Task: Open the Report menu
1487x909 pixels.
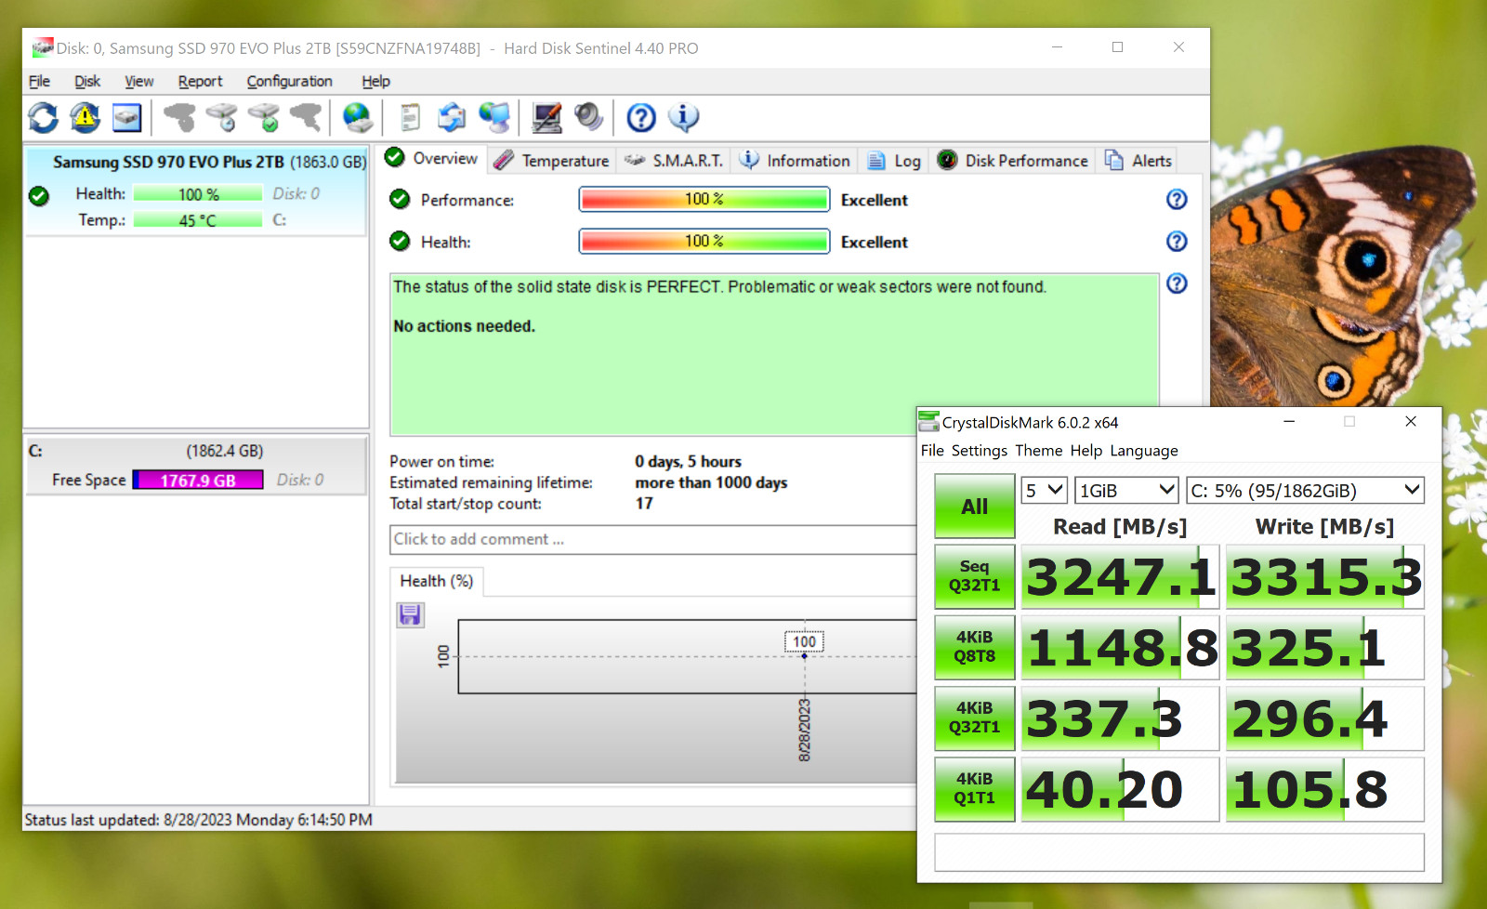Action: tap(201, 81)
